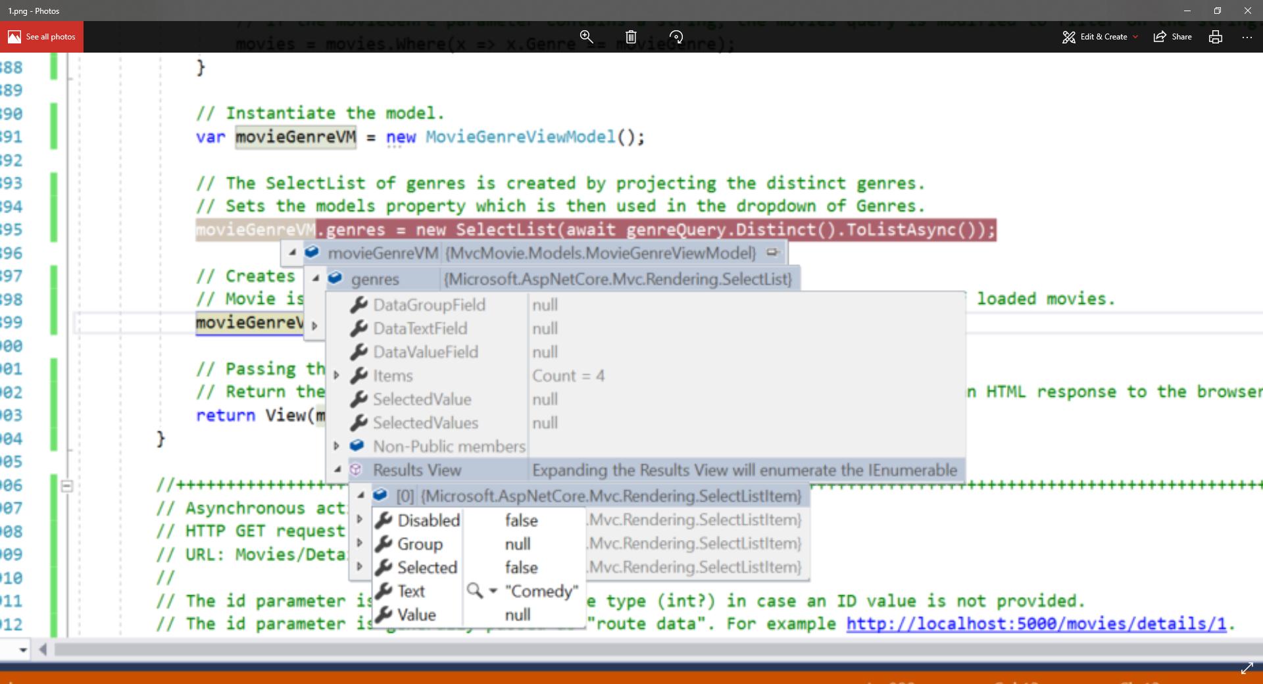Enter full screen with the bottom-right arrows icon

click(x=1247, y=669)
